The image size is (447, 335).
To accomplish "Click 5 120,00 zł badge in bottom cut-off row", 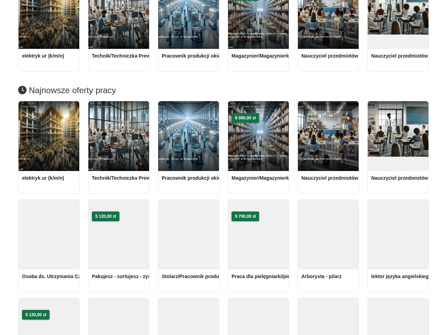I will tap(36, 315).
